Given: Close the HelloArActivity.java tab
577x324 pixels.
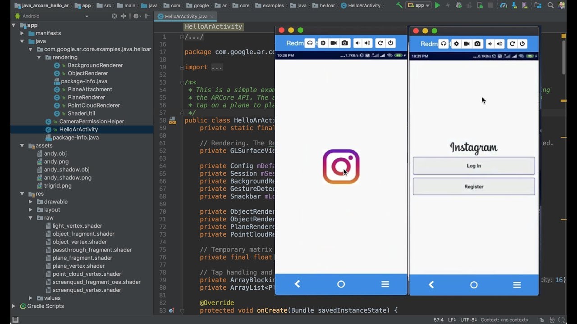Looking at the screenshot, I should (212, 16).
